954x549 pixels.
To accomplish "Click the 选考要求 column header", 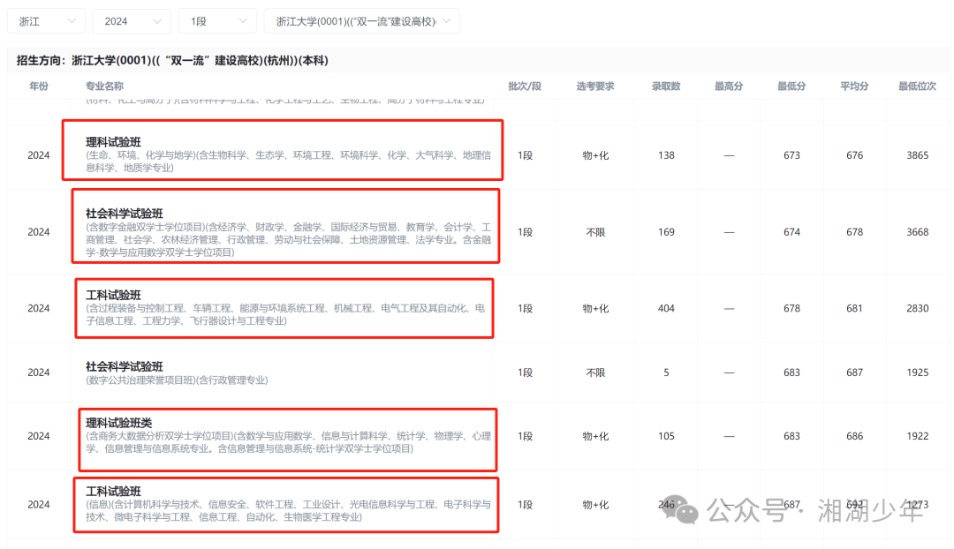I will tap(595, 86).
